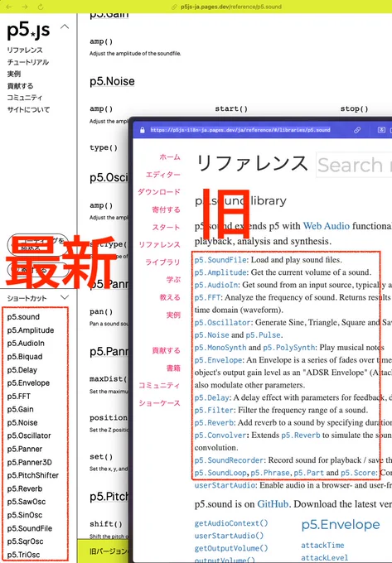Click share icon in purple address bar
392x563 pixels.
pos(381,130)
